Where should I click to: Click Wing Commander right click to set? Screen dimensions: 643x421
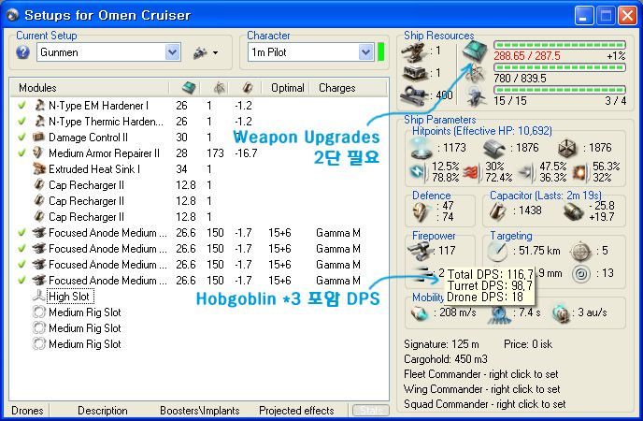(x=482, y=389)
